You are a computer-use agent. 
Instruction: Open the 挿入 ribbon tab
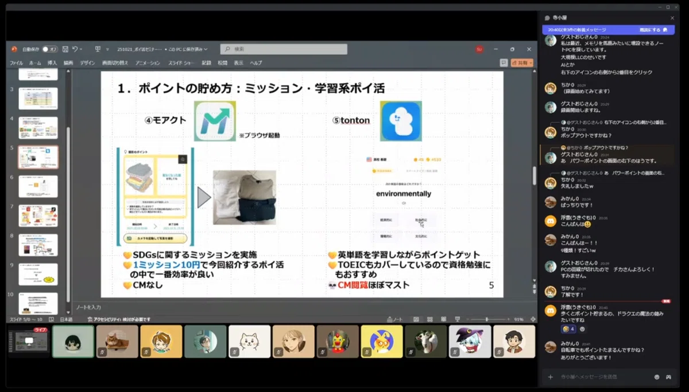(52, 62)
